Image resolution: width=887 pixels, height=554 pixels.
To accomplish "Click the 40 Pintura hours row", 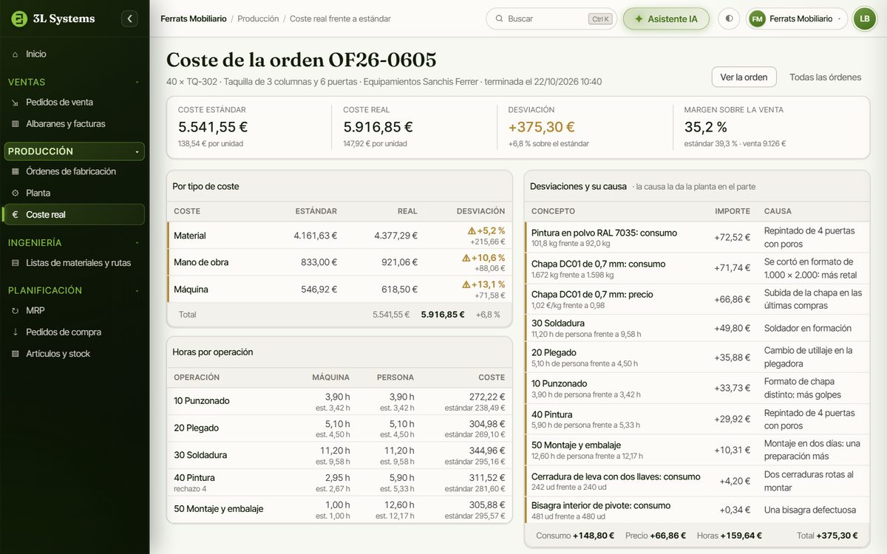I will [x=339, y=482].
